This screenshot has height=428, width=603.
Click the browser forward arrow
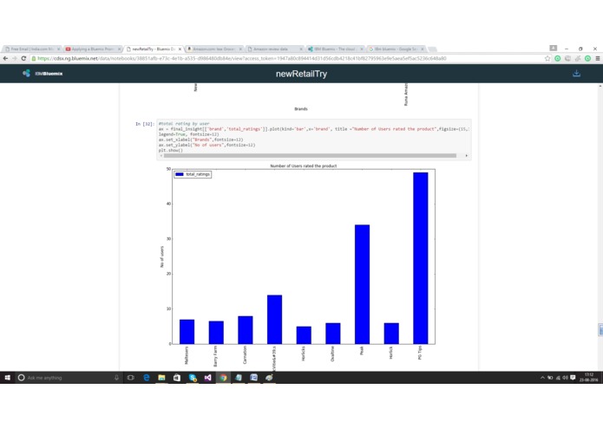(15, 58)
